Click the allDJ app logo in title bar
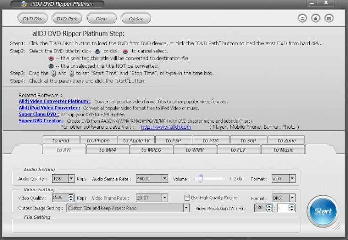348x240 pixels. tap(24, 4)
